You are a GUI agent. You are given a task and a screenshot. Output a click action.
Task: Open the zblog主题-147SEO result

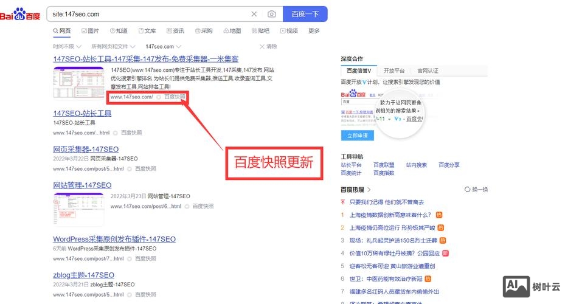click(83, 275)
